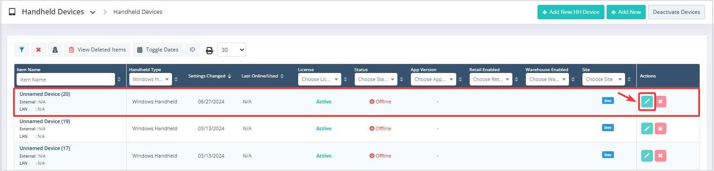Click Actions column header
714x171 pixels.
pos(648,76)
